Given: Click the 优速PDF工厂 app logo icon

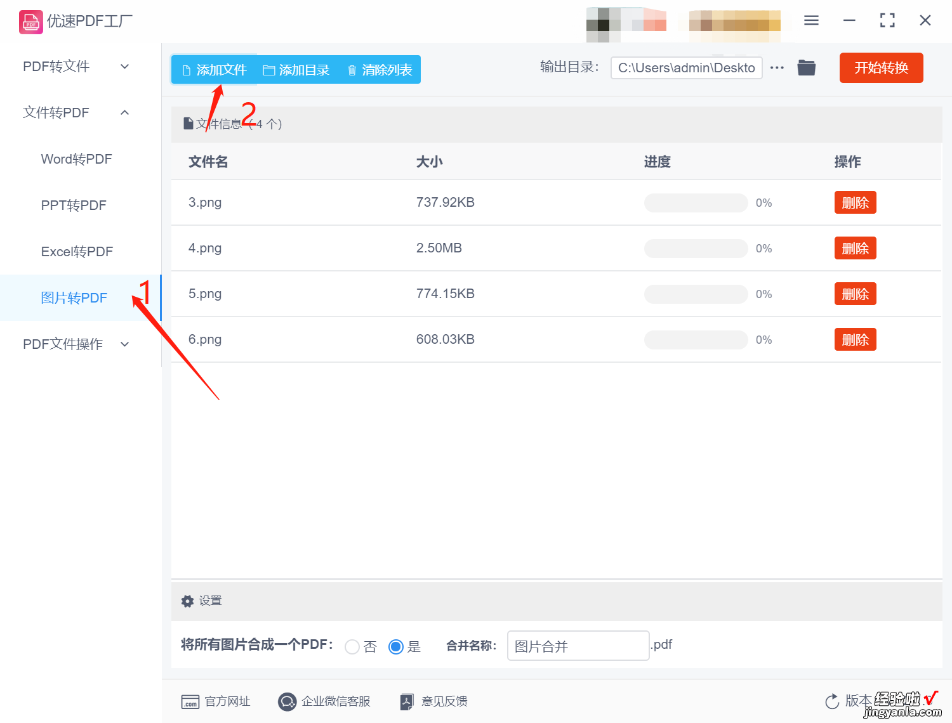Looking at the screenshot, I should point(30,22).
